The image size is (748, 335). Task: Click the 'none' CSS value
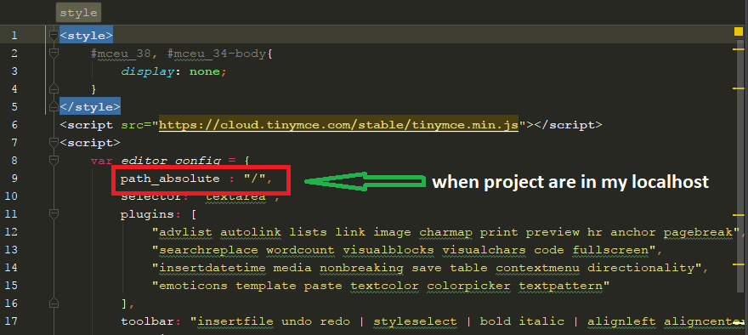[205, 71]
